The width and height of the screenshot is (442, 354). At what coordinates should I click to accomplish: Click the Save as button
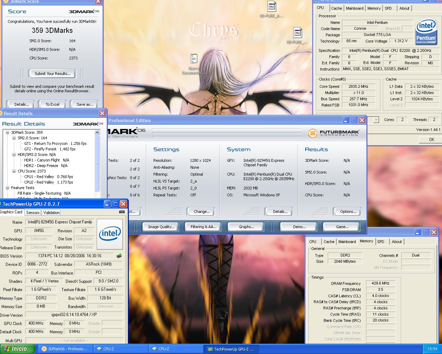tap(85, 104)
